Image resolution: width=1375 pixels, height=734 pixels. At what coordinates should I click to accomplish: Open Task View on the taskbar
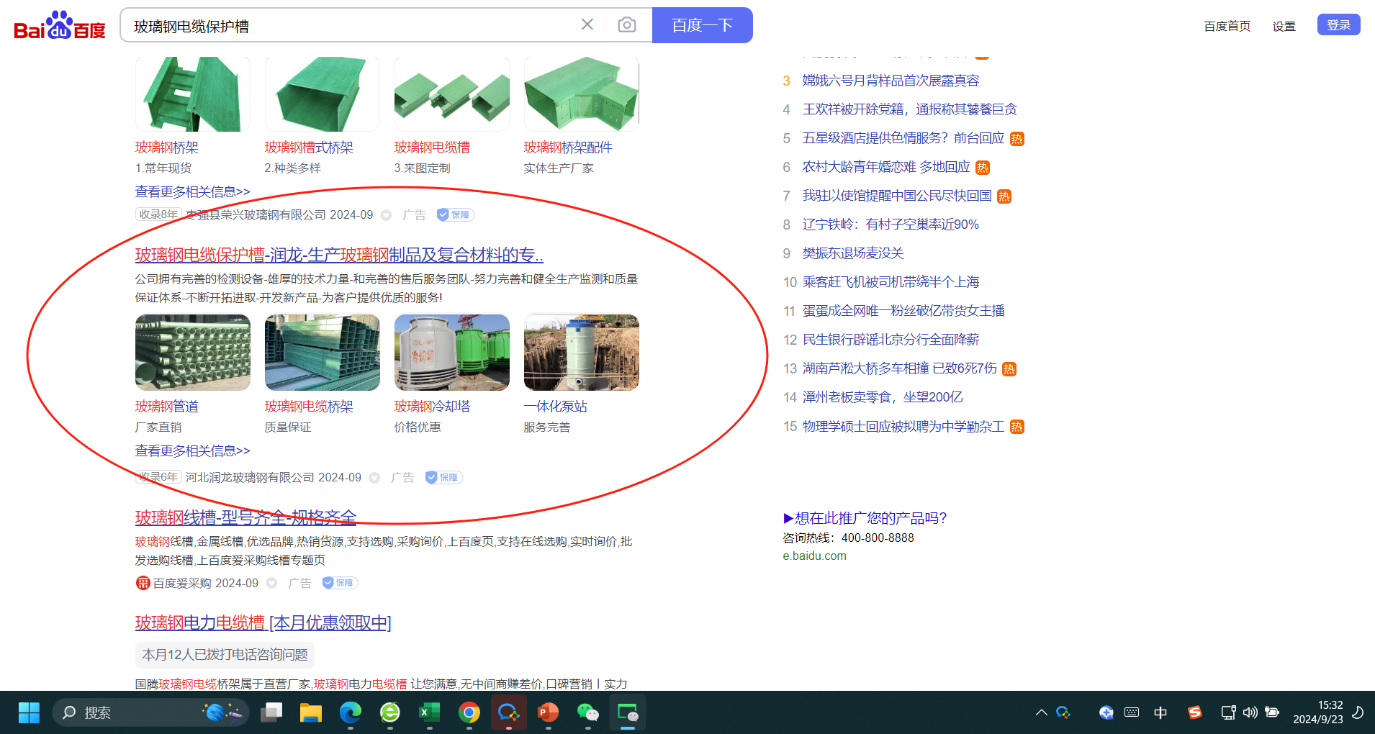coord(271,712)
